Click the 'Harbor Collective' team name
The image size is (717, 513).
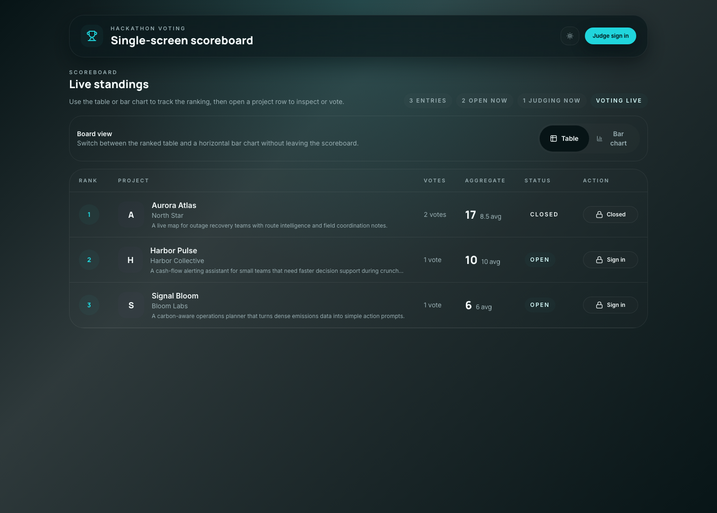pyautogui.click(x=177, y=261)
